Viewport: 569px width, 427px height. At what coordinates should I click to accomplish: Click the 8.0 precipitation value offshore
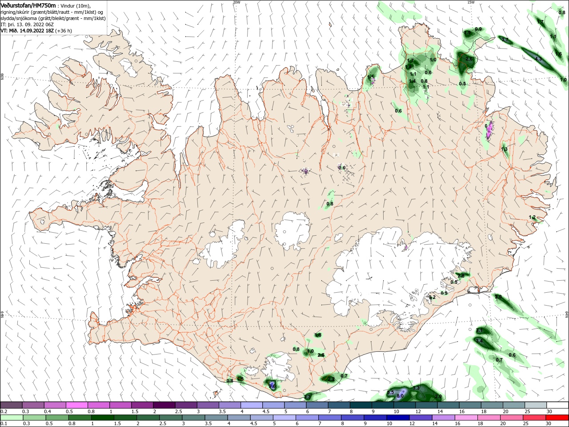(400, 396)
